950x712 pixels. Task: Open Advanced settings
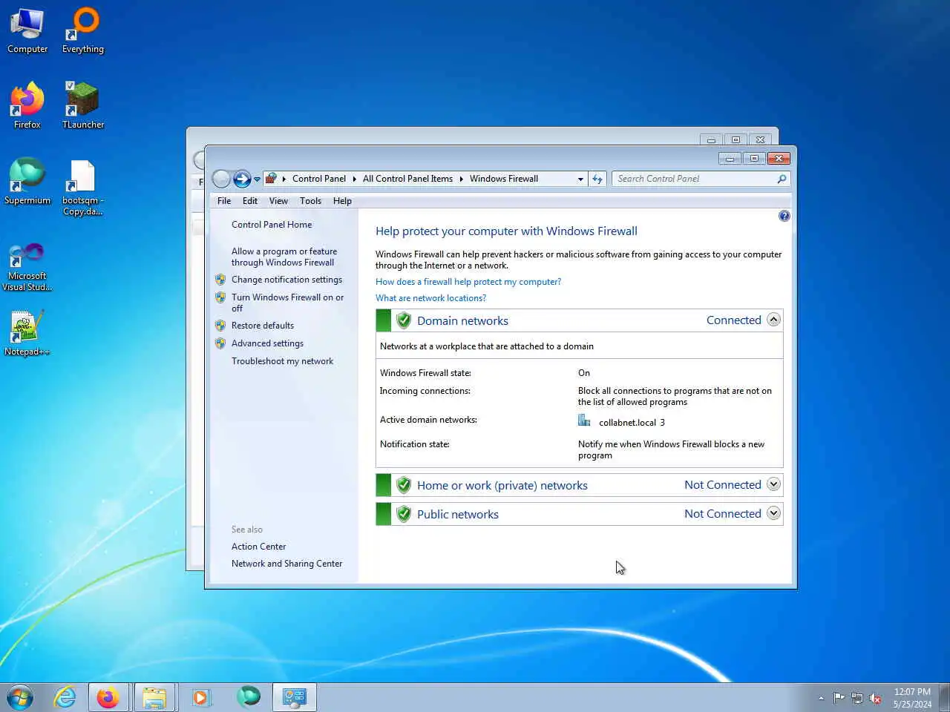267,343
